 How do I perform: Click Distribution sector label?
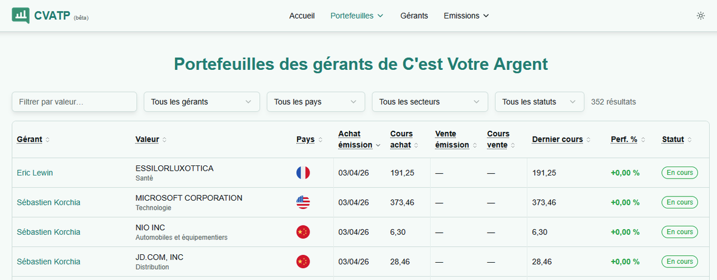tap(152, 267)
